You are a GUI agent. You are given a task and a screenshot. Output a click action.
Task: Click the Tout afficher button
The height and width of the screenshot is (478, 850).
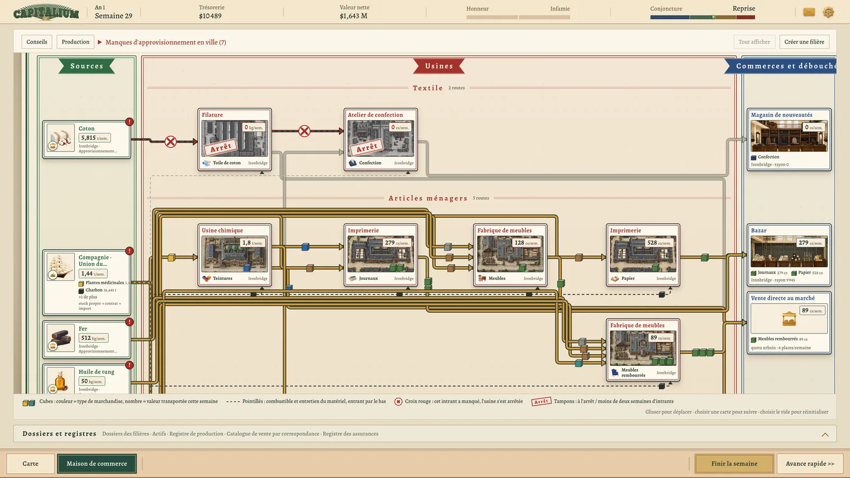[x=754, y=42]
